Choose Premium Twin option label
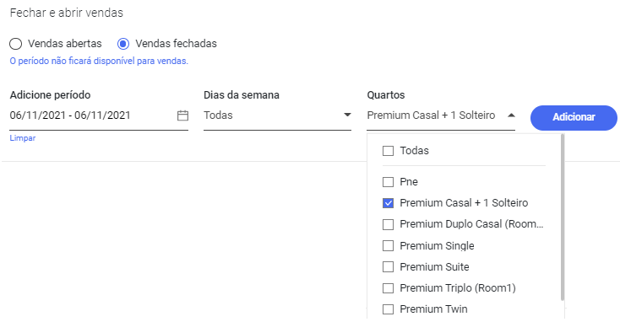Image resolution: width=620 pixels, height=322 pixels. pos(433,309)
